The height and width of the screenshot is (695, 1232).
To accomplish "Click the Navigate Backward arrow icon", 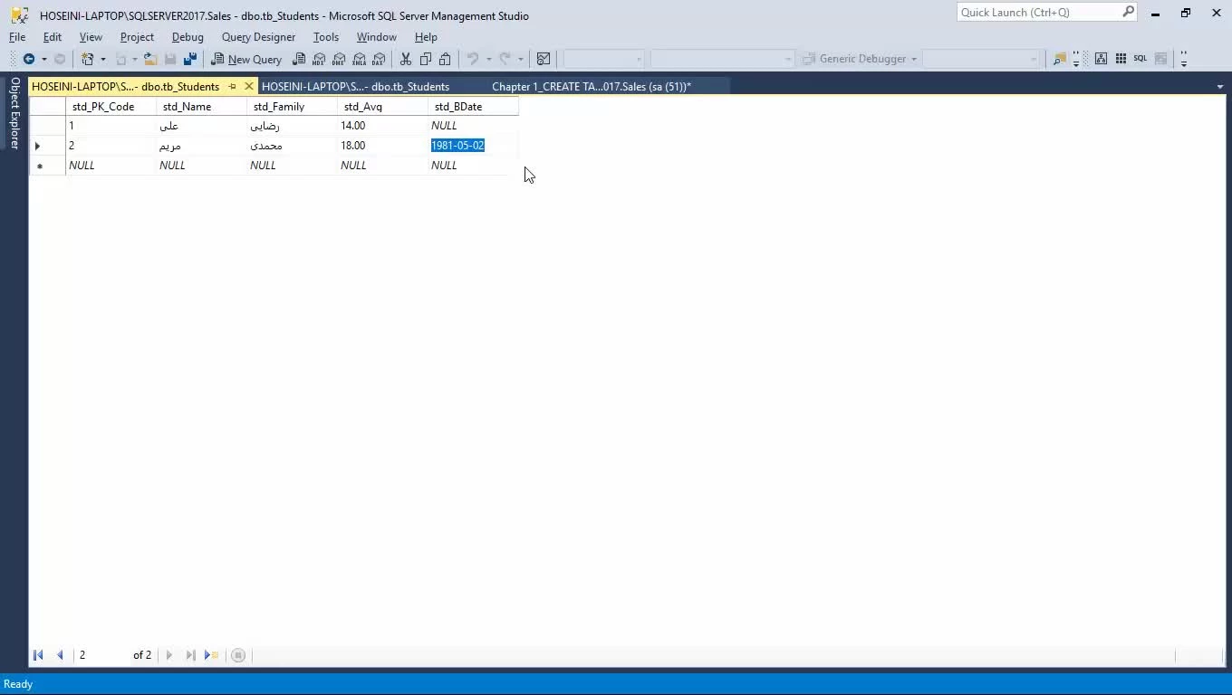I will click(x=29, y=59).
